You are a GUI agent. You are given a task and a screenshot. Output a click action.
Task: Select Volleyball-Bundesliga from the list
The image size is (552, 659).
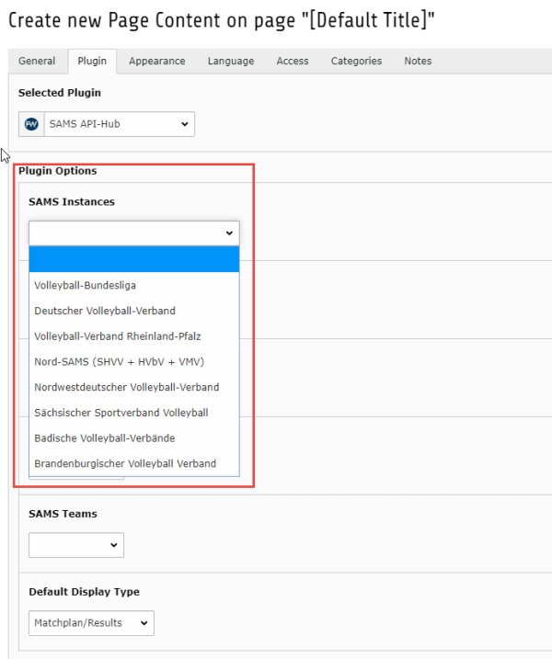(x=134, y=285)
